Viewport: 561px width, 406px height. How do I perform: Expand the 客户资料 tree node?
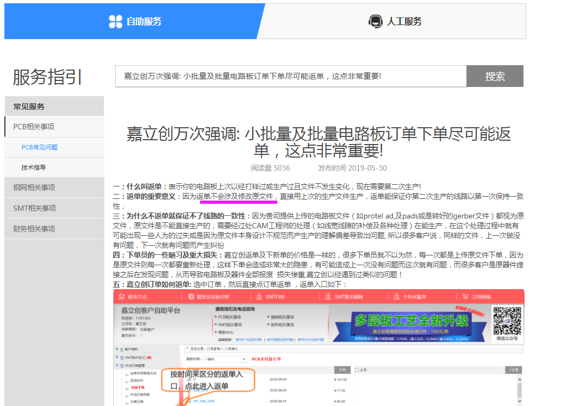117,349
